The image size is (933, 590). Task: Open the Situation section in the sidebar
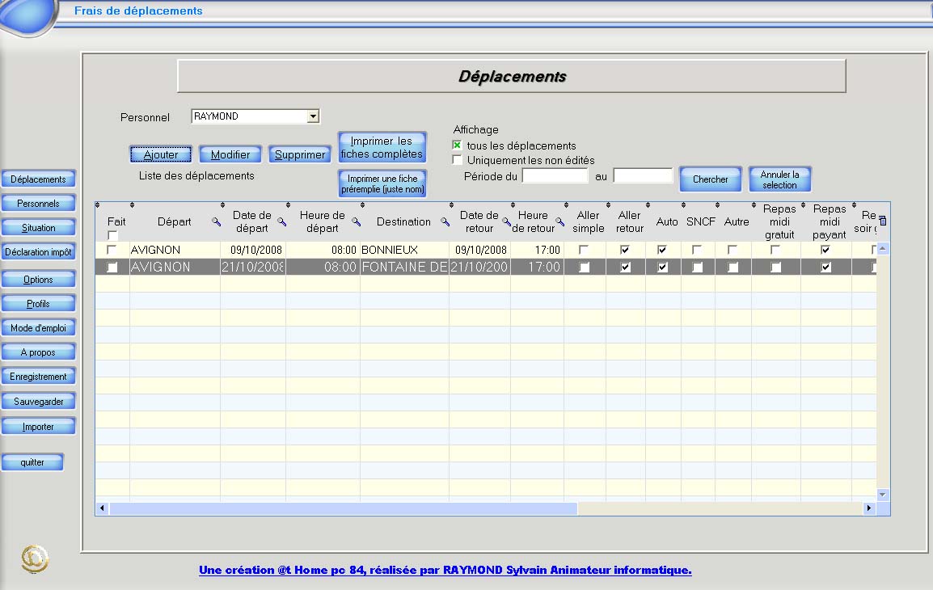coord(38,228)
